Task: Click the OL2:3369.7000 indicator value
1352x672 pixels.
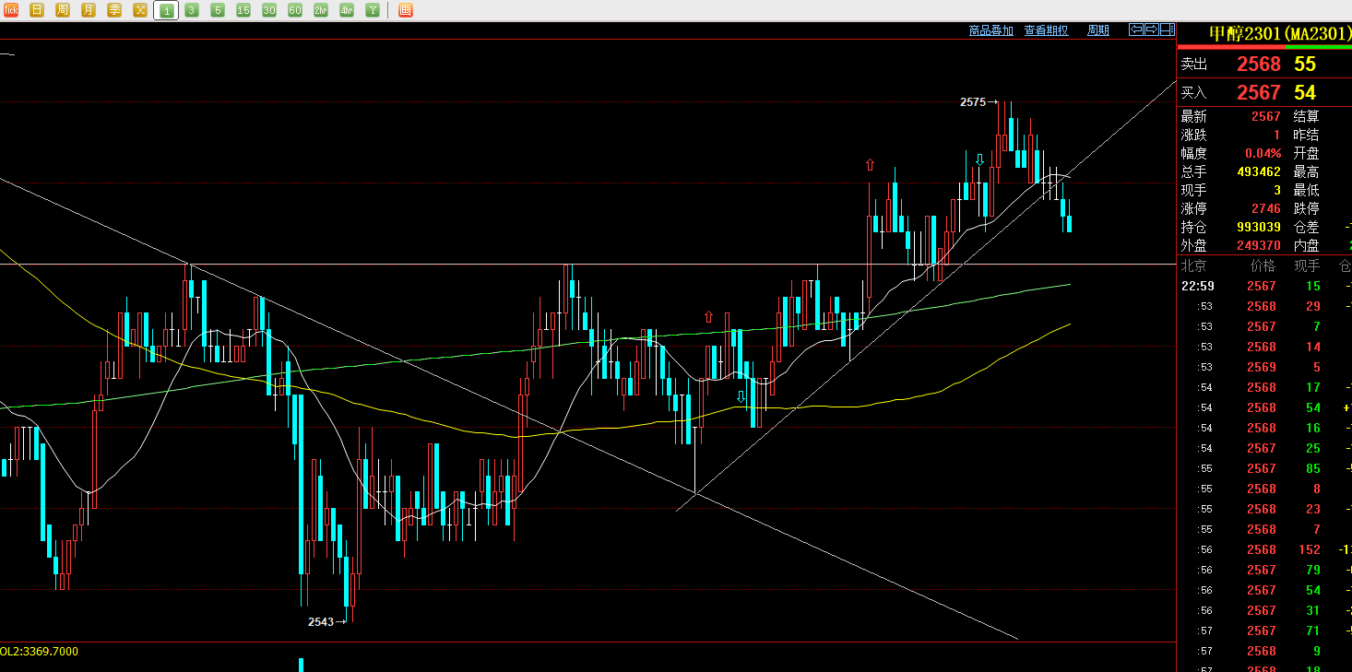Action: pyautogui.click(x=40, y=652)
